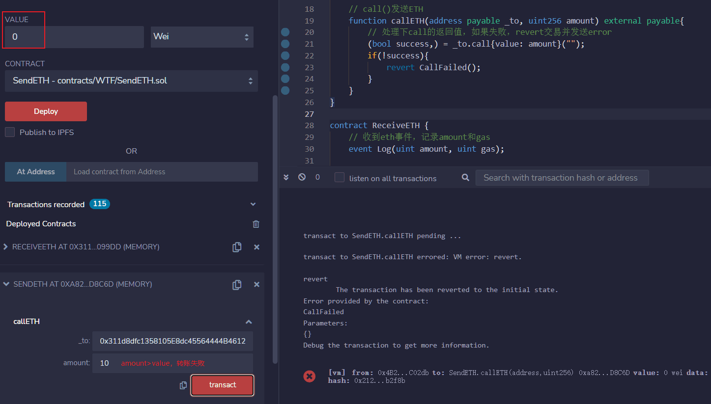Screen dimensions: 711x404
Task: Remove the SENDETH deployed contract
Action: 256,284
